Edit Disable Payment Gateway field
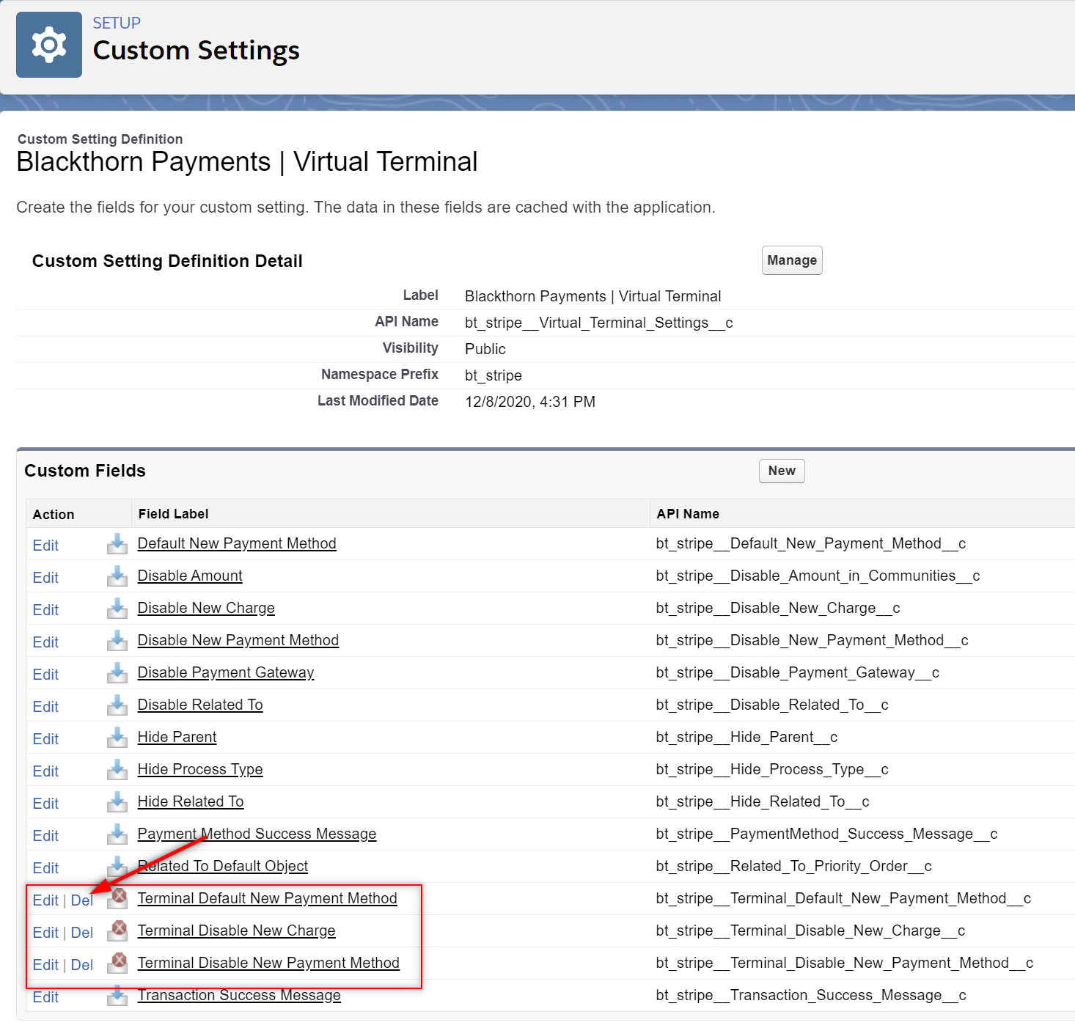This screenshot has height=1028, width=1075. [45, 675]
